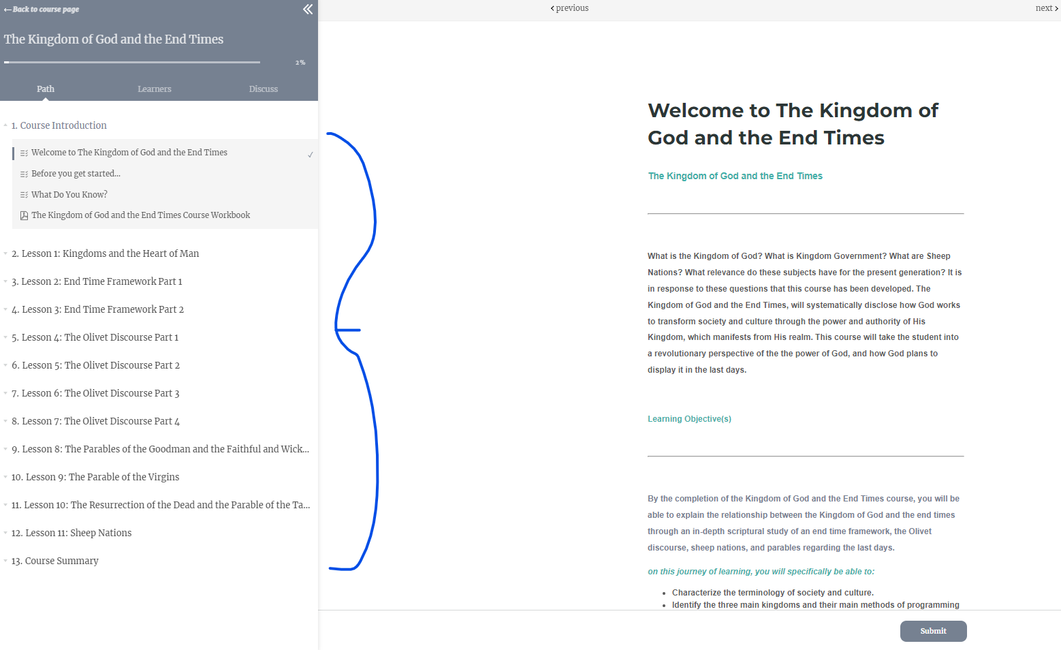Viewport: 1061px width, 650px height.
Task: Click the course progress bar
Action: [132, 62]
